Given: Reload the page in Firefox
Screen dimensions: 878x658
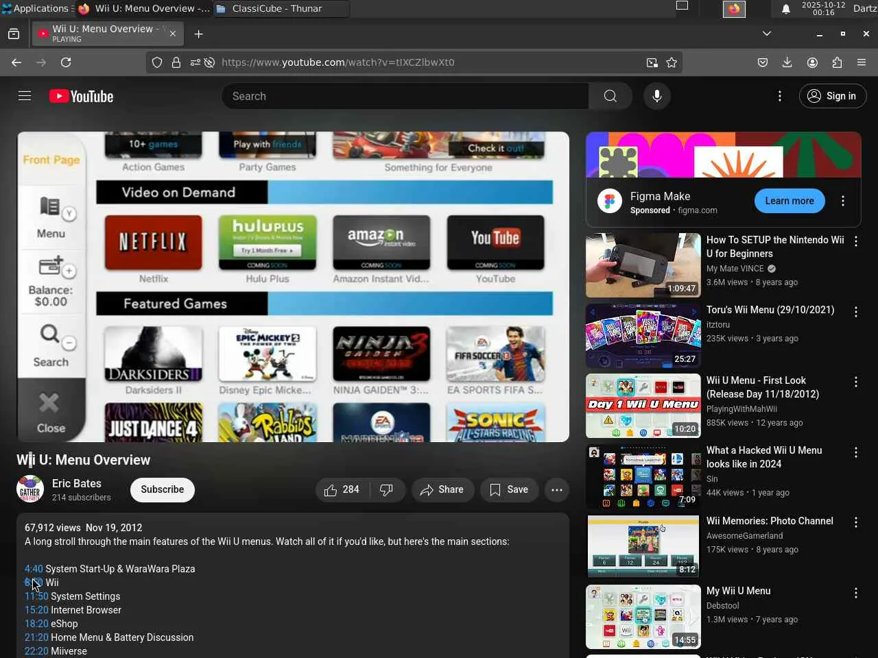Looking at the screenshot, I should pyautogui.click(x=66, y=62).
